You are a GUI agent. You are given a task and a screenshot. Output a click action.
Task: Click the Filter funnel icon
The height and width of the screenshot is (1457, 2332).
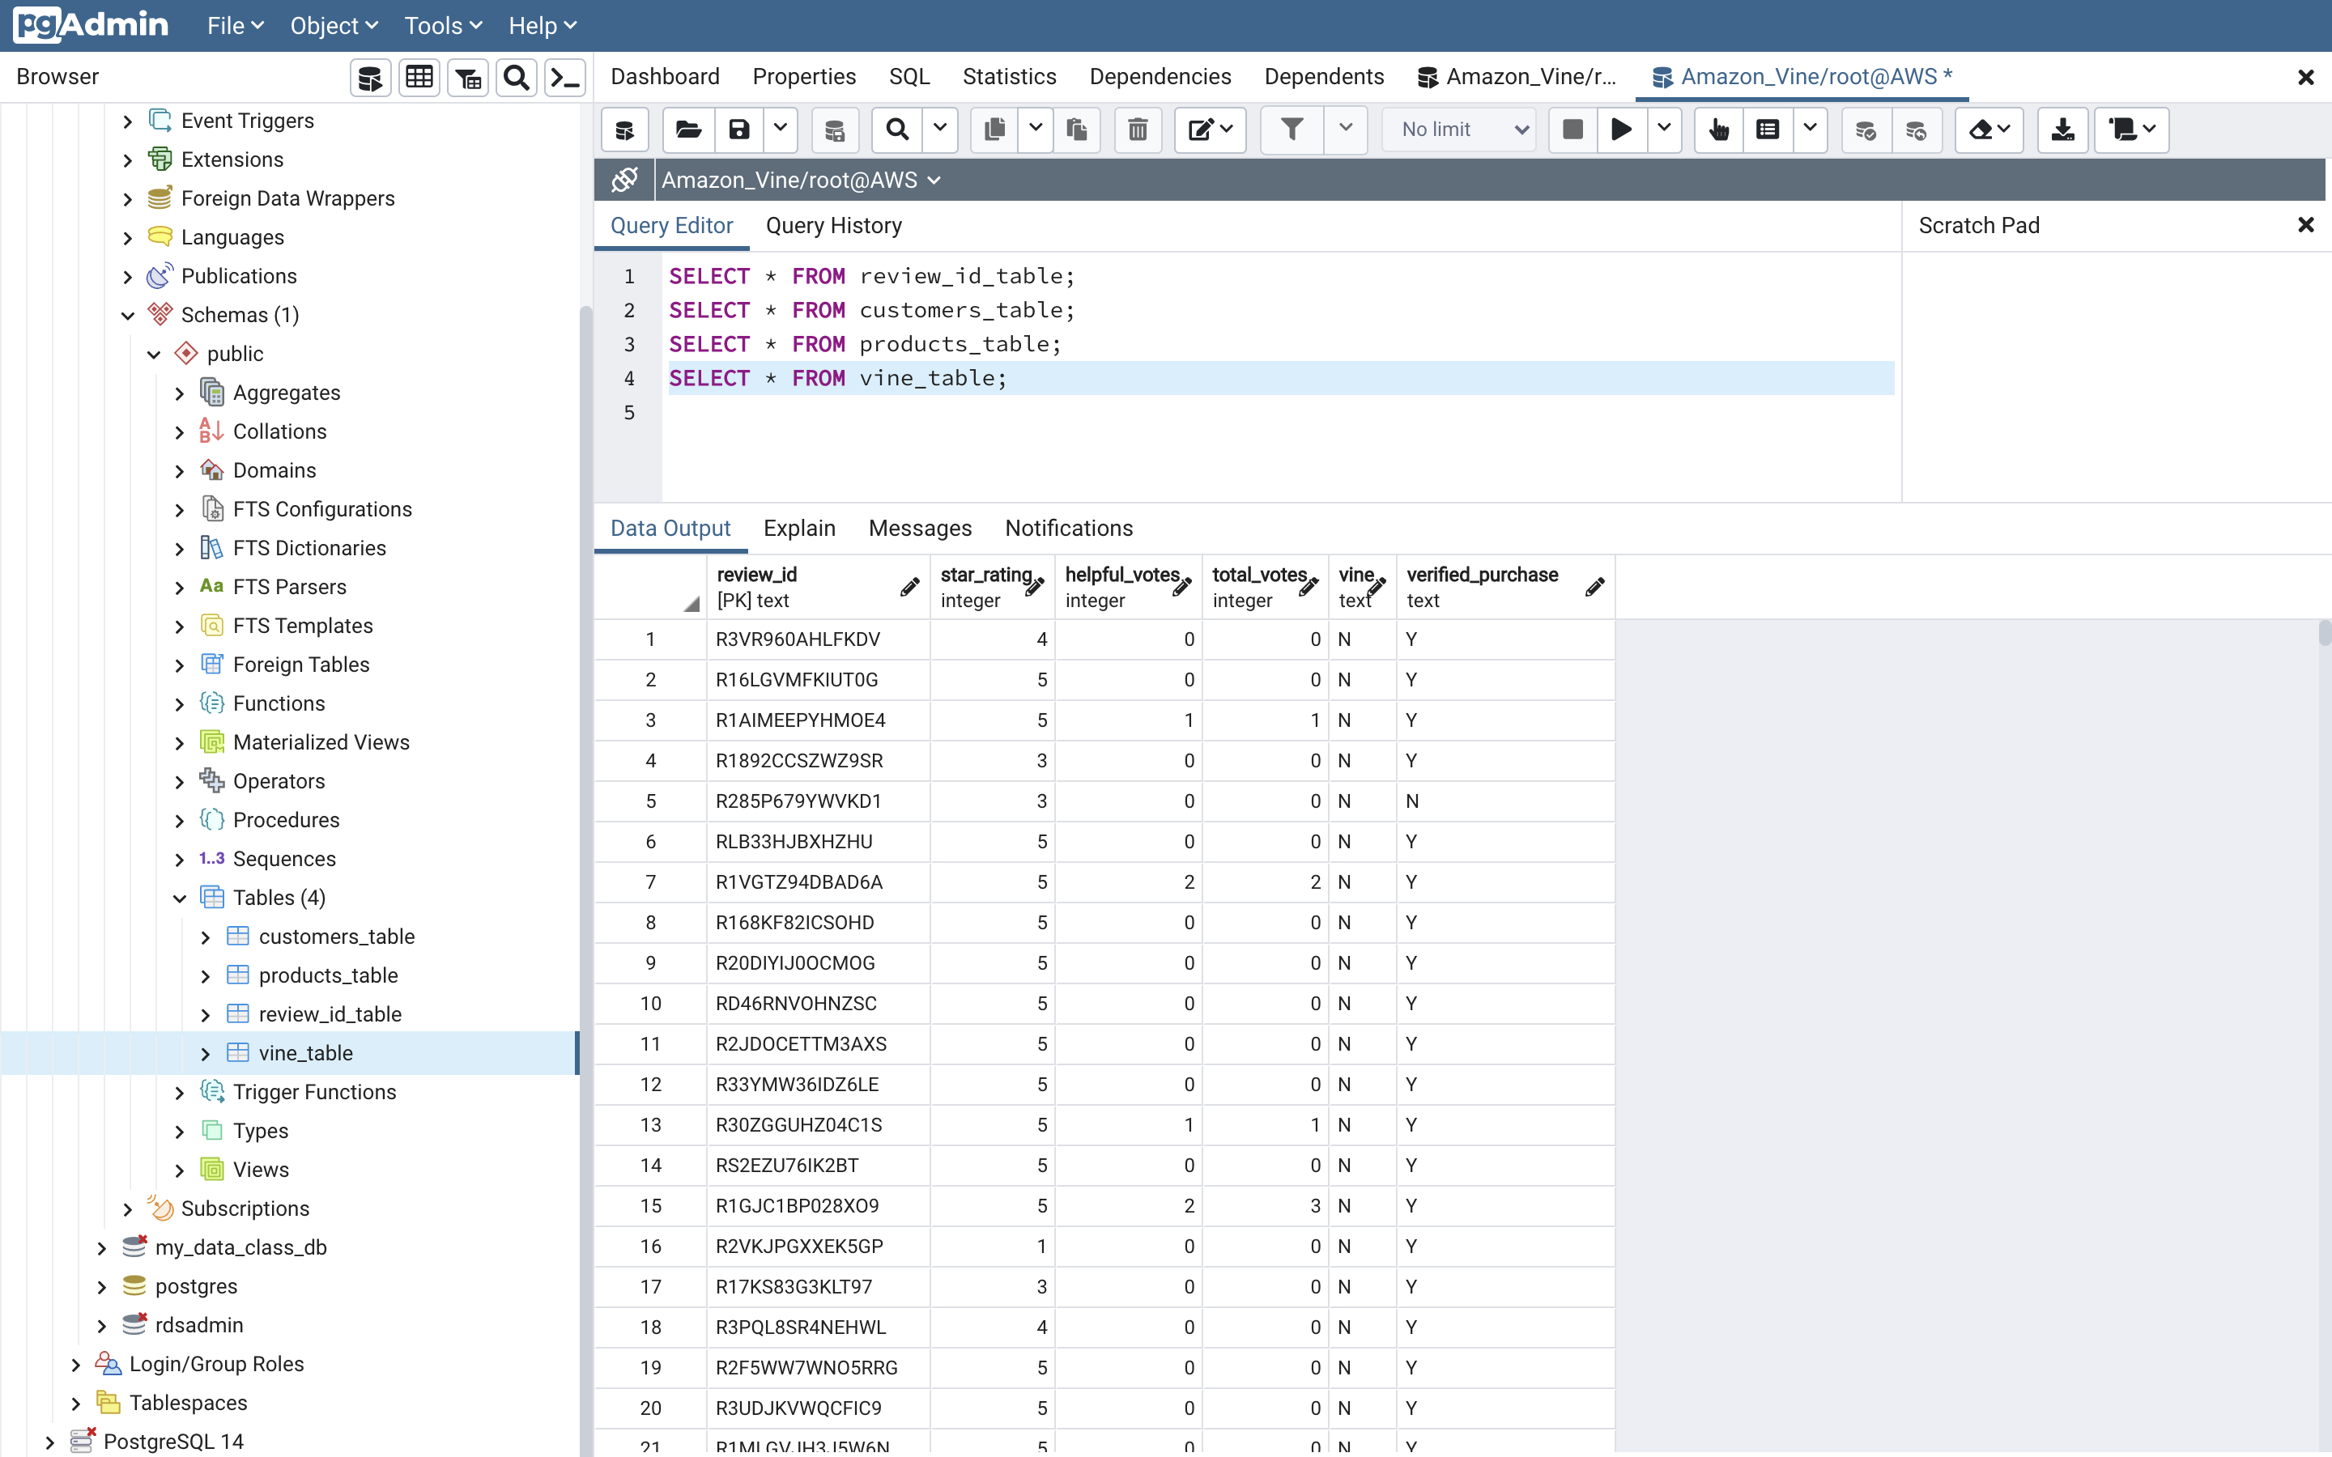click(x=1292, y=130)
